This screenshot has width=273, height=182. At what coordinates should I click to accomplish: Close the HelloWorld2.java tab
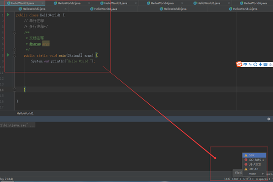(x=89, y=3)
